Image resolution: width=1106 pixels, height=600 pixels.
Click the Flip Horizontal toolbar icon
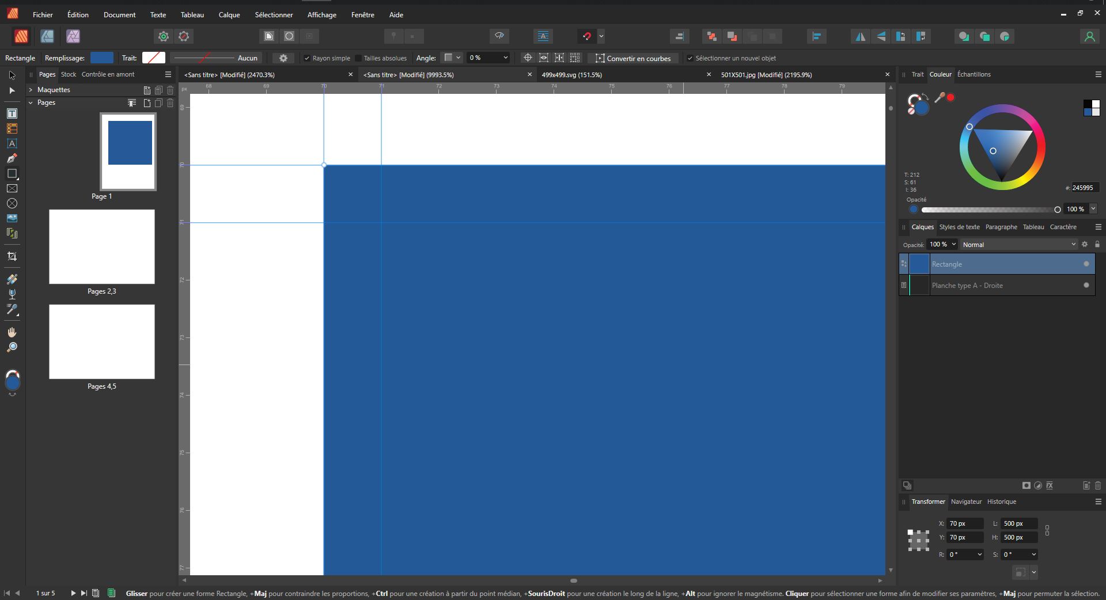[861, 36]
